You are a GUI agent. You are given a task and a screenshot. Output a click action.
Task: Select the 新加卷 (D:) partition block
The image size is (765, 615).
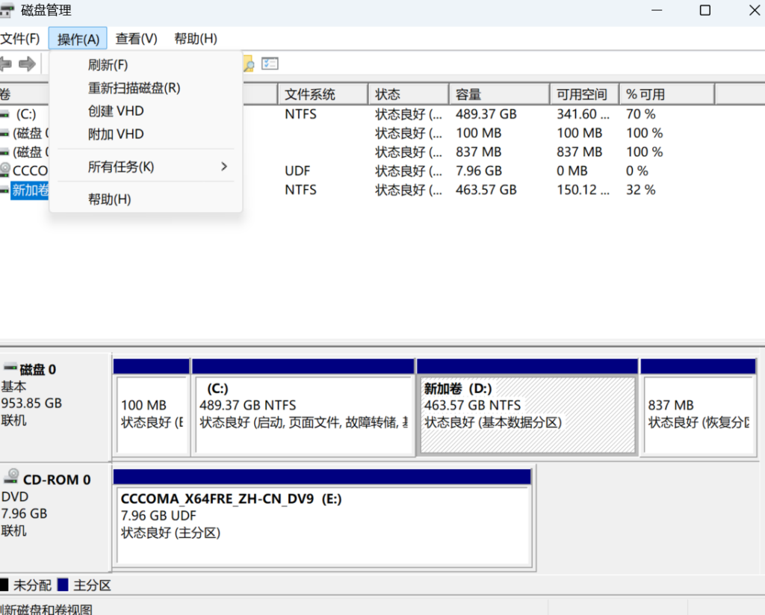coord(527,415)
